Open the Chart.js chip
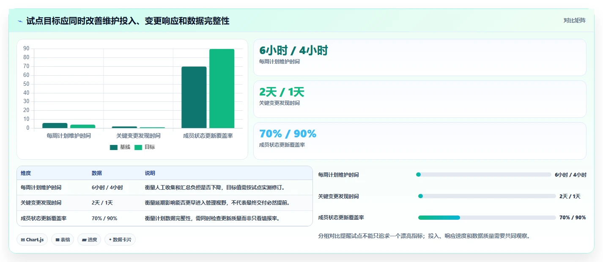The height and width of the screenshot is (262, 603). 33,240
